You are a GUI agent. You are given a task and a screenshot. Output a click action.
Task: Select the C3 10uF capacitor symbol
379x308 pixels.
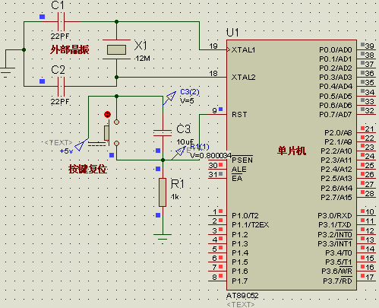coord(163,133)
